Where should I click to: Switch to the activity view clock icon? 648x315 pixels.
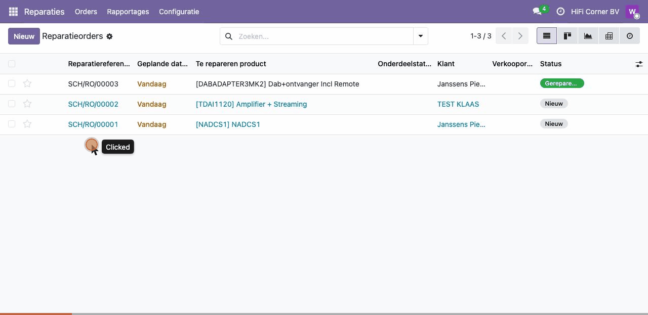tap(630, 36)
